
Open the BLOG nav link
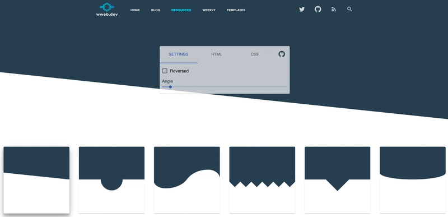(x=156, y=10)
